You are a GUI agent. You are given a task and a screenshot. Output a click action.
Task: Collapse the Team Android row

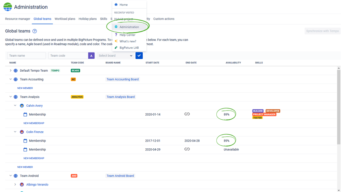tap(11, 176)
